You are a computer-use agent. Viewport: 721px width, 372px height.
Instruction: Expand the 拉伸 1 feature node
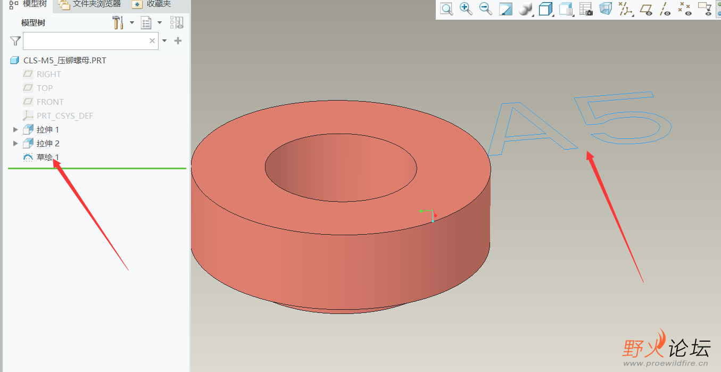tap(15, 129)
